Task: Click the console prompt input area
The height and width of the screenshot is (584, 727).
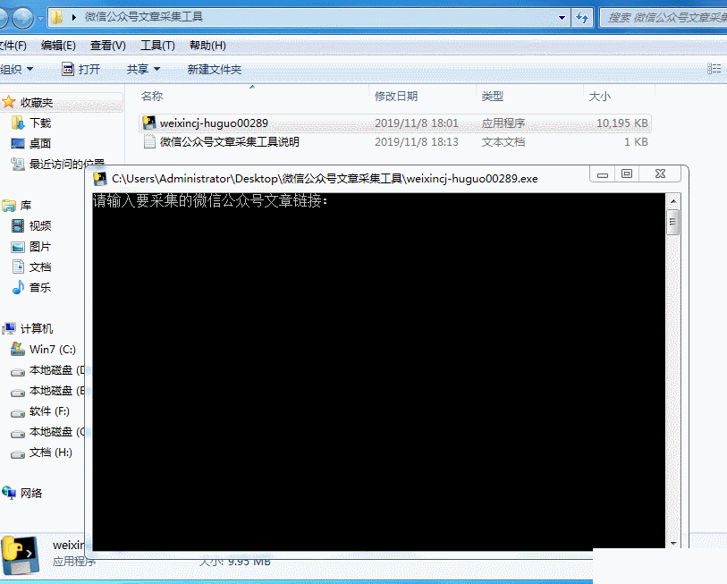Action: point(379,372)
